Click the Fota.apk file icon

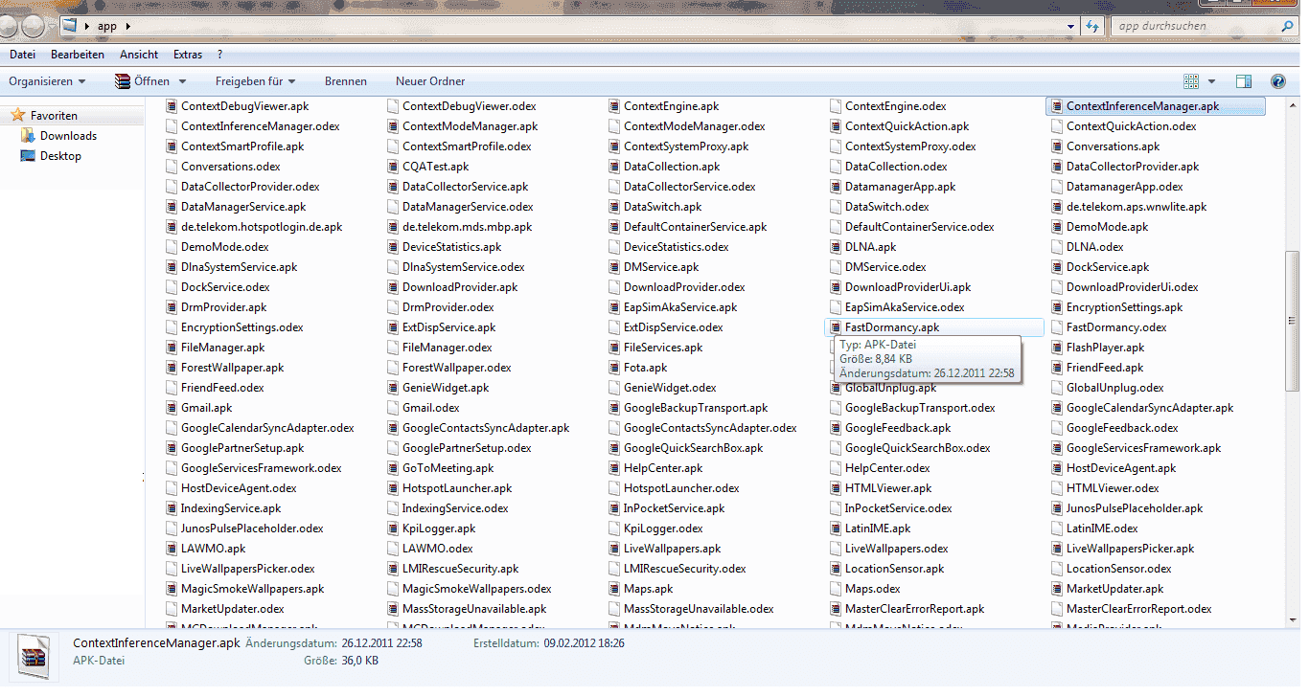(613, 368)
